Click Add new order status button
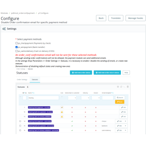This screenshot has width=146, height=146. [x=81, y=73]
